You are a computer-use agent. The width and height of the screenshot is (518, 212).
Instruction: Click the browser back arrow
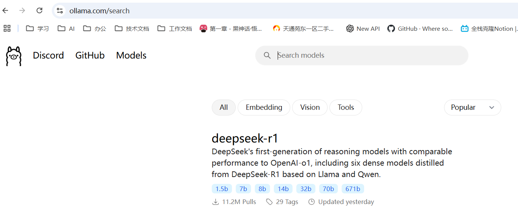[x=5, y=11]
